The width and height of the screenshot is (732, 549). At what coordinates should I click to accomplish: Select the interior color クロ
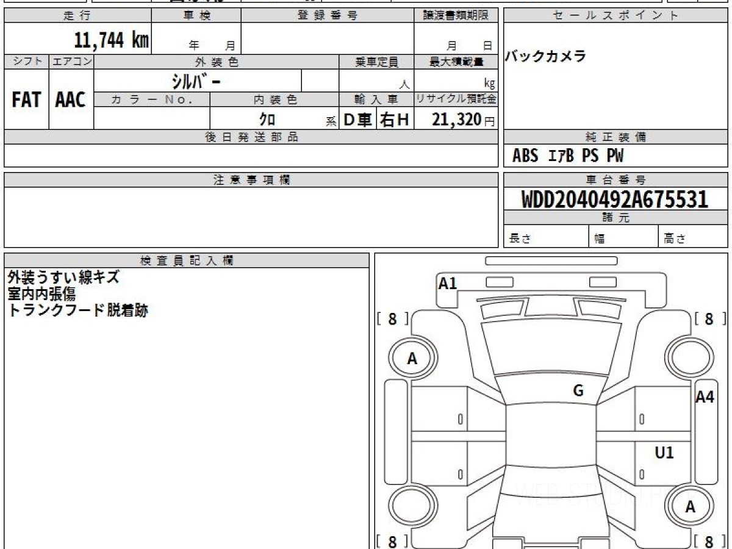267,120
